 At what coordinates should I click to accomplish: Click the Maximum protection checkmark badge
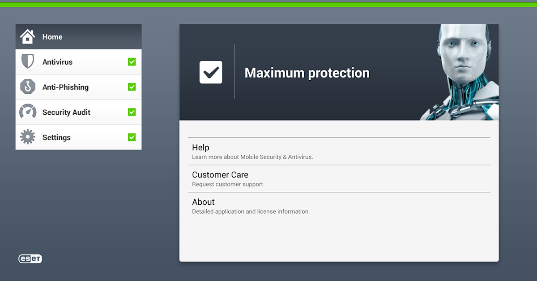tap(210, 72)
